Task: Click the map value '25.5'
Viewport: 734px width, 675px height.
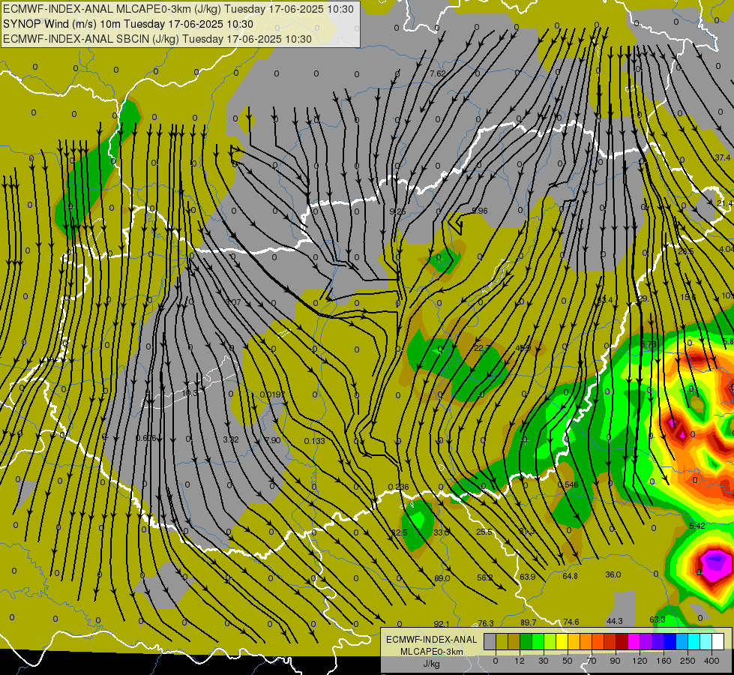Action: 484,532
